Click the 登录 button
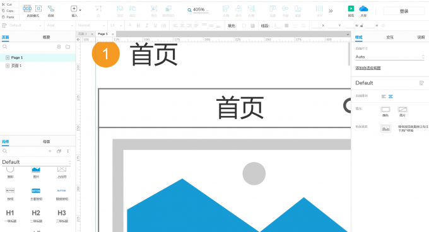The height and width of the screenshot is (232, 429). coord(404,11)
